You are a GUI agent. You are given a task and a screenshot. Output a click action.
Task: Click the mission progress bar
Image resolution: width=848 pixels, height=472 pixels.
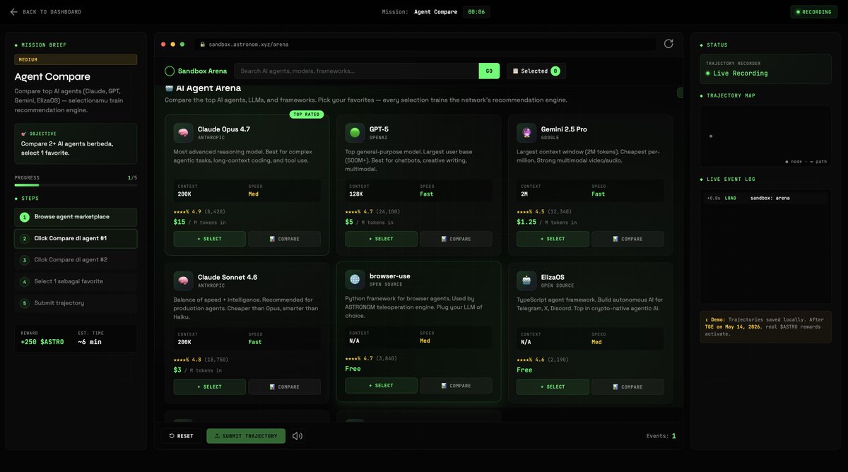[76, 185]
